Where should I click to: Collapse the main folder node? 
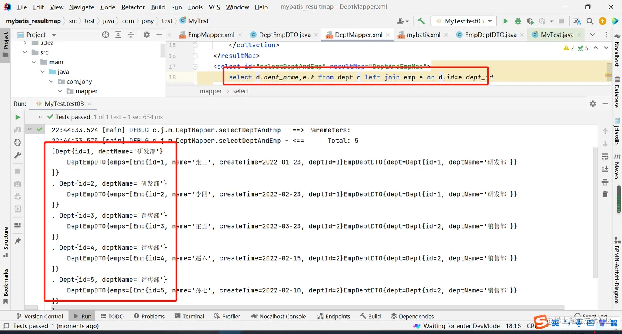pyautogui.click(x=34, y=62)
